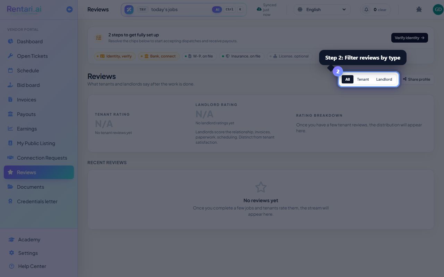Click the bank icon beside Payouts

tap(10, 114)
